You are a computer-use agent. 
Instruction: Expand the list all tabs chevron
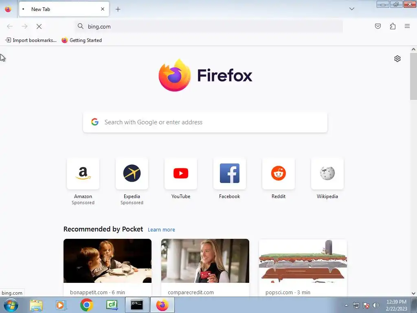coord(351,9)
